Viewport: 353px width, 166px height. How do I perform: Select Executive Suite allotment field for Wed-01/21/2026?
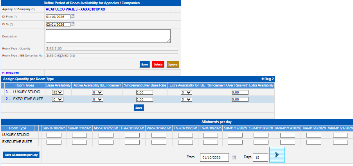pyautogui.click(x=340, y=142)
